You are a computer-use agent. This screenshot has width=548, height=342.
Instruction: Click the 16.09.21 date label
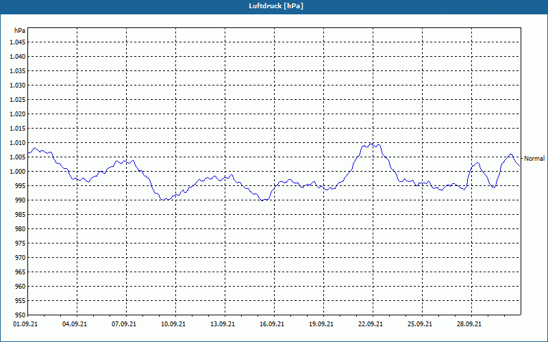[271, 324]
